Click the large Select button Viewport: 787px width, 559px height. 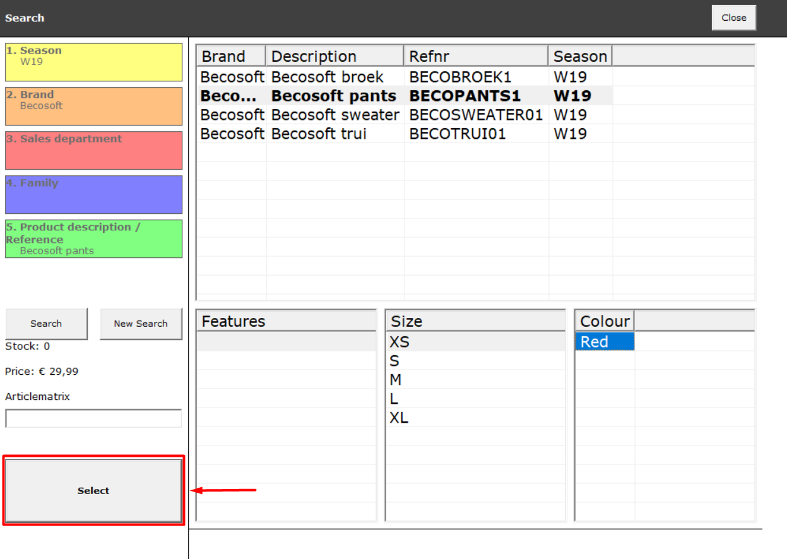coord(93,490)
